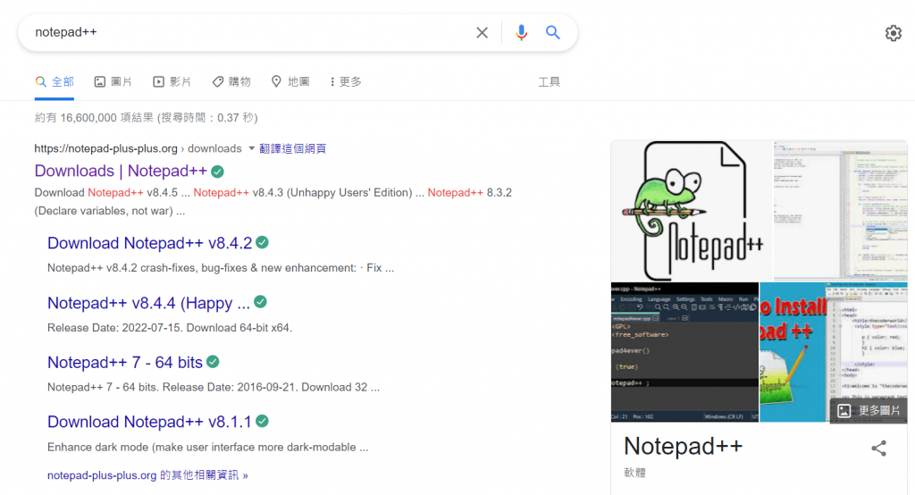Switch to the 影片 videos tab

(172, 81)
